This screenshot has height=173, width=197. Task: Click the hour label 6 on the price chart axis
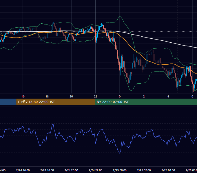[192, 97]
